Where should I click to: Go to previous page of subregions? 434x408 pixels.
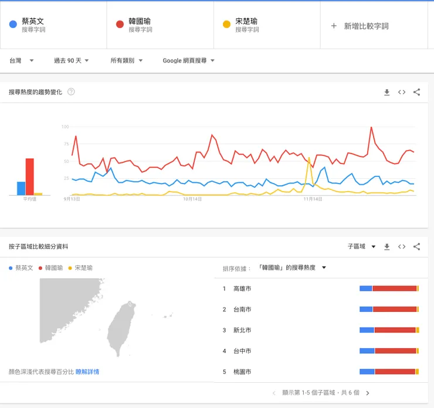(274, 393)
